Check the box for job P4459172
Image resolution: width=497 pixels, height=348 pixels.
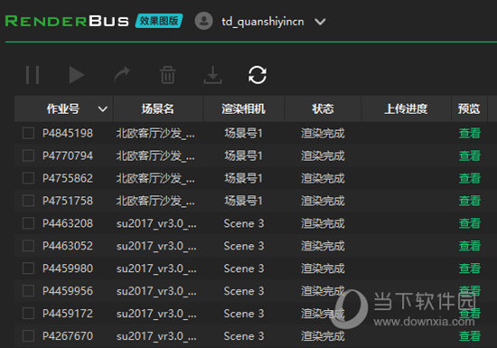[29, 313]
